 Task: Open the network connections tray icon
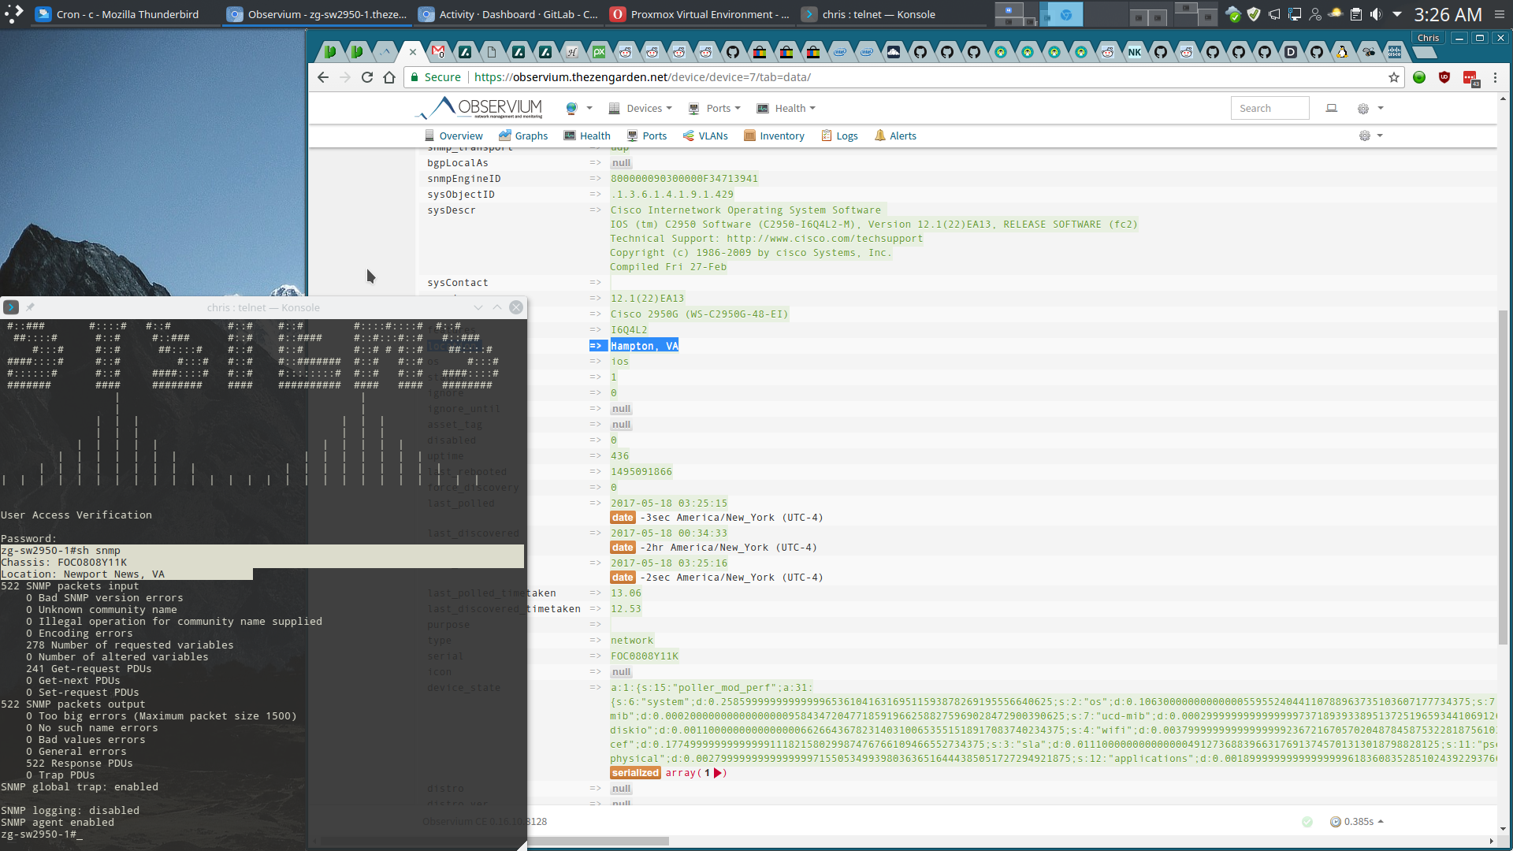(1295, 14)
